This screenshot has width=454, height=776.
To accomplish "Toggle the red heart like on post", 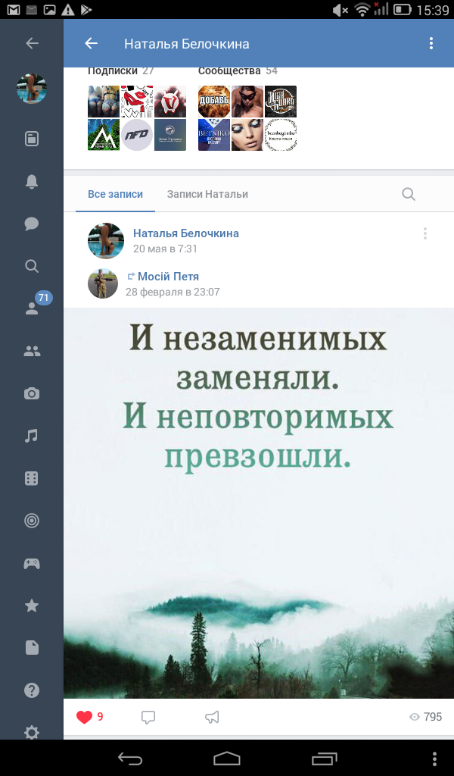I will coord(85,717).
